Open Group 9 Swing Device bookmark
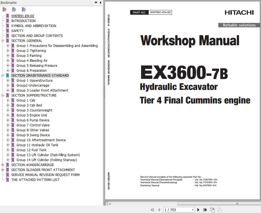 point(33,135)
